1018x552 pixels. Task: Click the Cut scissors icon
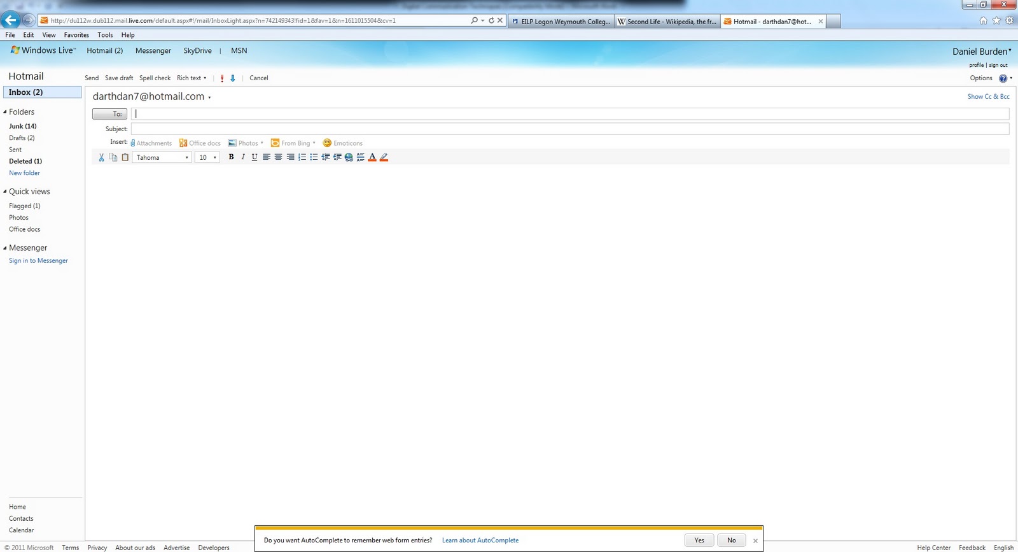[x=101, y=157]
